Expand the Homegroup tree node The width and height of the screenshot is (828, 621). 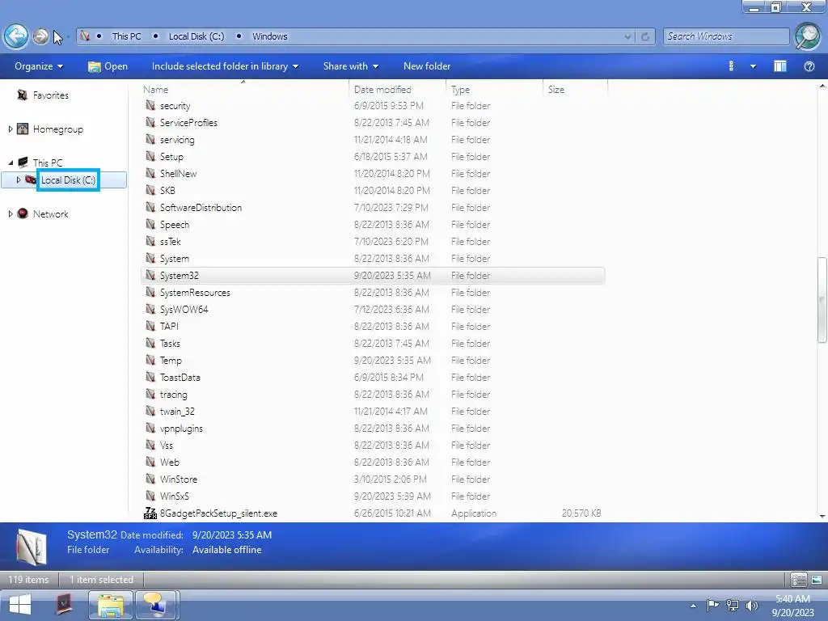click(11, 129)
